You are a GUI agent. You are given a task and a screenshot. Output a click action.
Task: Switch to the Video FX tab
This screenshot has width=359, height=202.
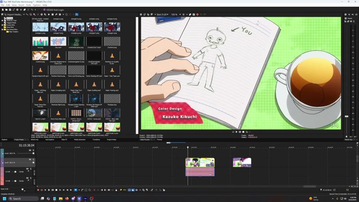pyautogui.click(x=64, y=140)
